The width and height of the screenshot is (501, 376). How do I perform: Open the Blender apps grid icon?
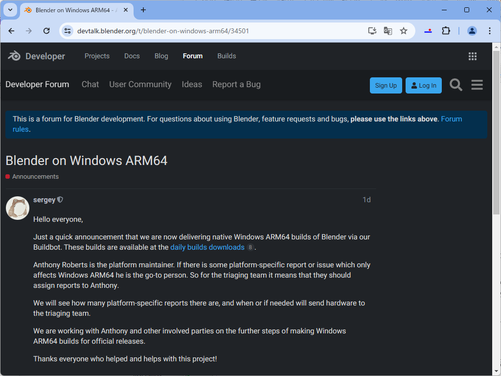(x=473, y=56)
